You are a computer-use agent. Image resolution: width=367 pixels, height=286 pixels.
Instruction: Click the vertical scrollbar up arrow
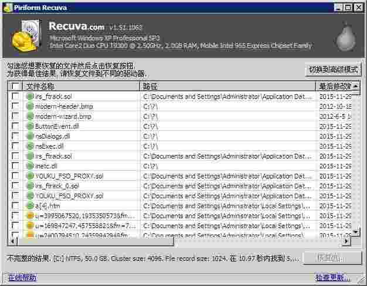pos(355,86)
